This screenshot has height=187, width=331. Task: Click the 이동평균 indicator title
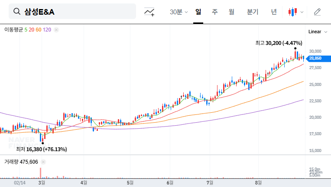point(13,30)
